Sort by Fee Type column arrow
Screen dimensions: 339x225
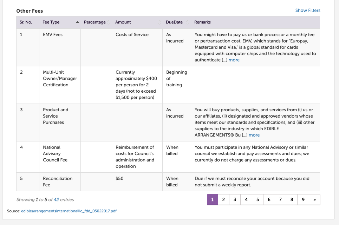click(77, 22)
